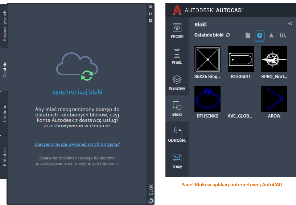296x205 pixels.
Task: Switch to the Bieżący rysunek tab
Action: pos(4,26)
